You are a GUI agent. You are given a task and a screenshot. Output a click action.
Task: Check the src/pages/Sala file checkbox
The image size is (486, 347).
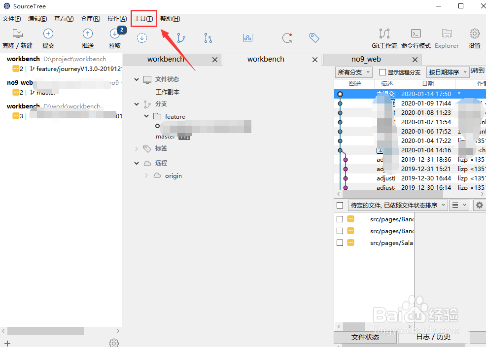(x=340, y=243)
